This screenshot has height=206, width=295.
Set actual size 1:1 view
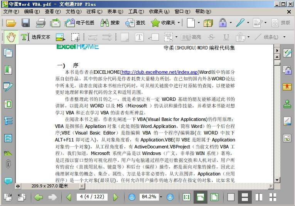tap(186, 197)
